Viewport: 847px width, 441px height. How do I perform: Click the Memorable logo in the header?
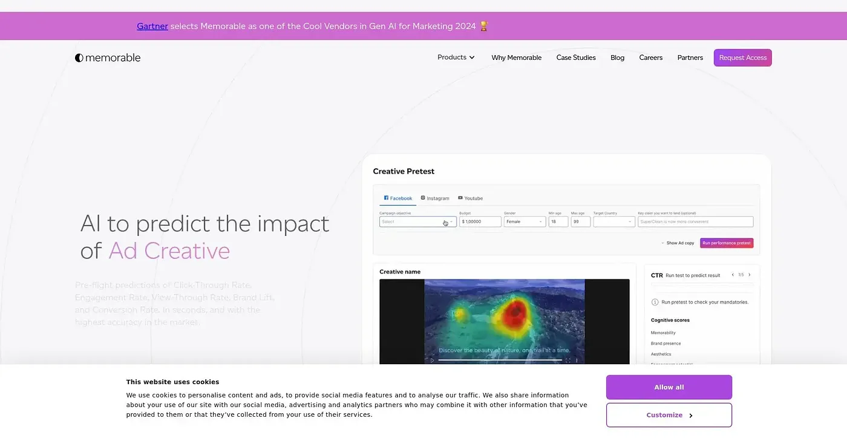tap(108, 58)
